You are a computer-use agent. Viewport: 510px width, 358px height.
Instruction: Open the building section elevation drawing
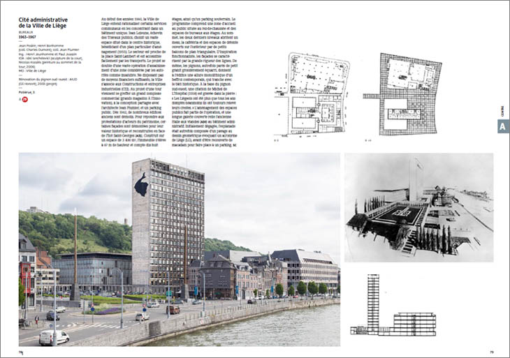click(393, 305)
